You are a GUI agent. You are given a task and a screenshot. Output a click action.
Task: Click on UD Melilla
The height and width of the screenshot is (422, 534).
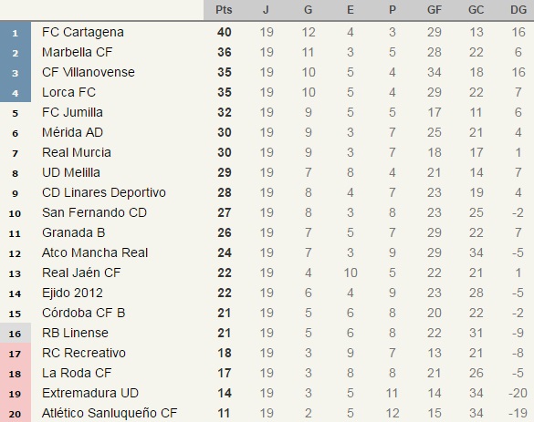(x=71, y=173)
